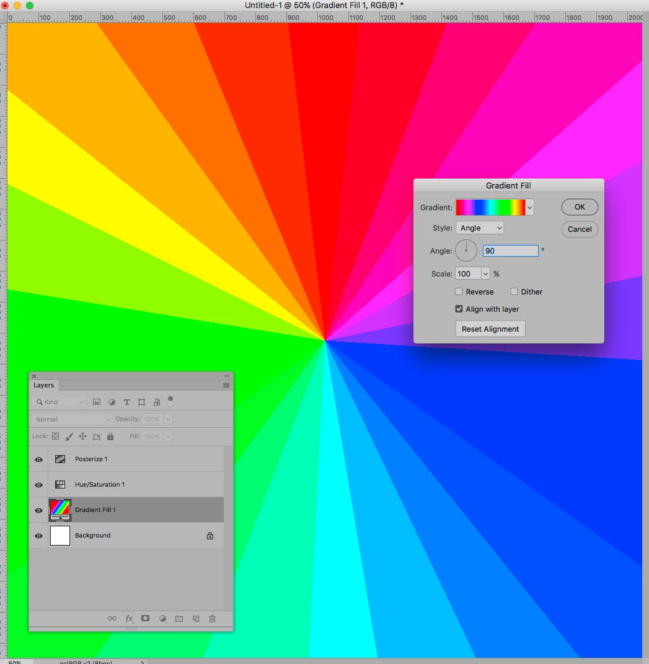The width and height of the screenshot is (649, 664).
Task: Uncheck Align with layer
Action: (x=459, y=309)
